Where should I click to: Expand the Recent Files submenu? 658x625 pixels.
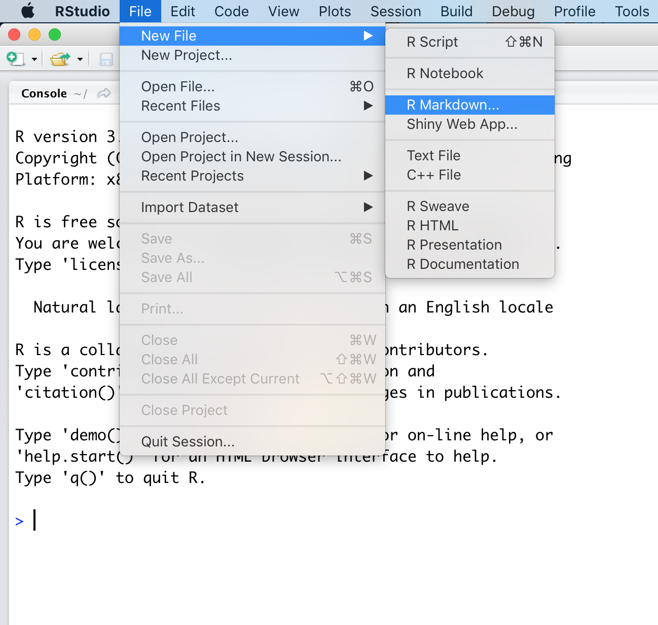pyautogui.click(x=252, y=106)
